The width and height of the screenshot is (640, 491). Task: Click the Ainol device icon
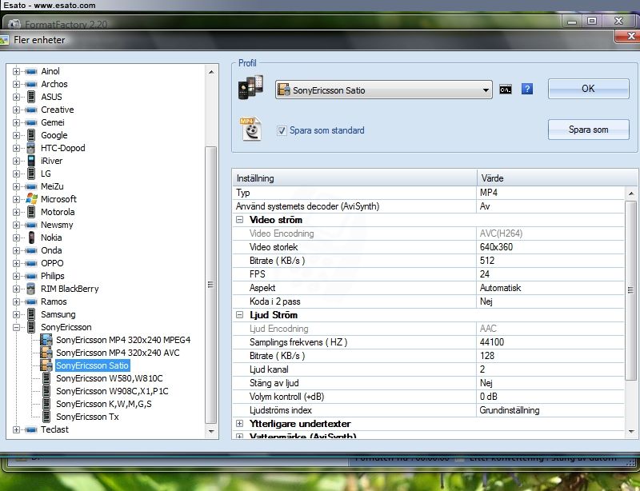point(31,71)
